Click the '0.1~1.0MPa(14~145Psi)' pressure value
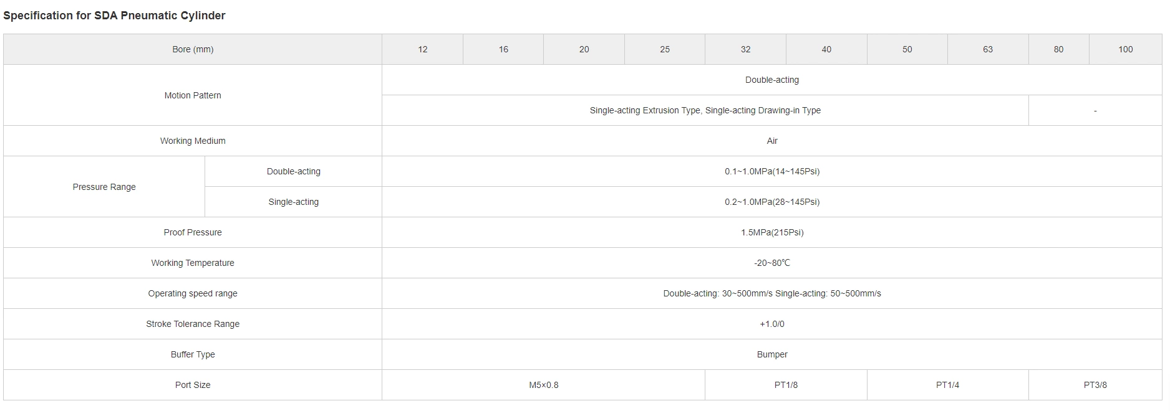The height and width of the screenshot is (411, 1170). (771, 171)
